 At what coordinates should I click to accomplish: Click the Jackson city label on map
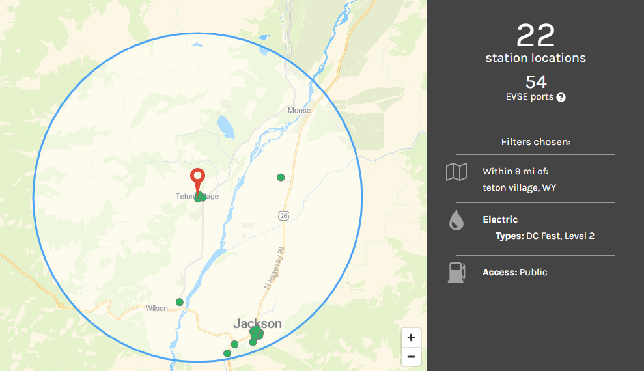257,323
